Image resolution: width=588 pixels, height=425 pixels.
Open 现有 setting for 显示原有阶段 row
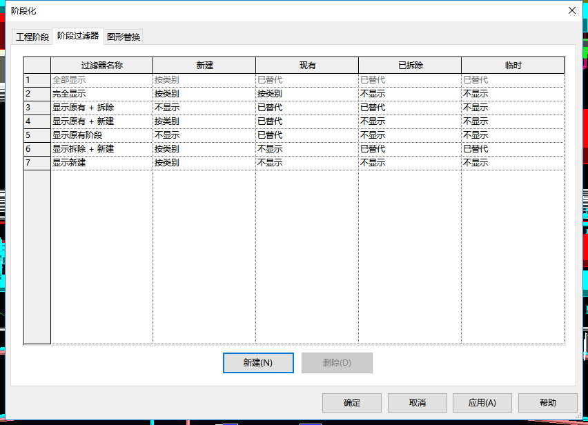307,135
